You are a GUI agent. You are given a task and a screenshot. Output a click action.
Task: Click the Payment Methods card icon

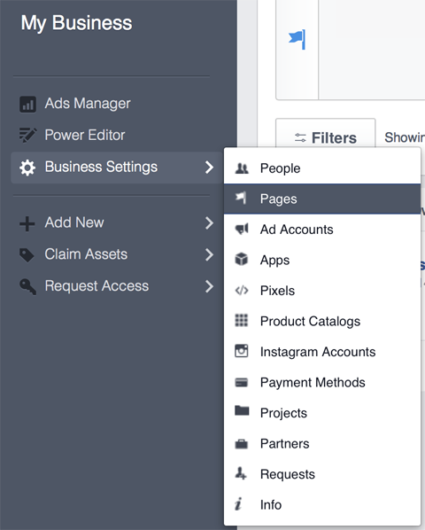click(242, 382)
